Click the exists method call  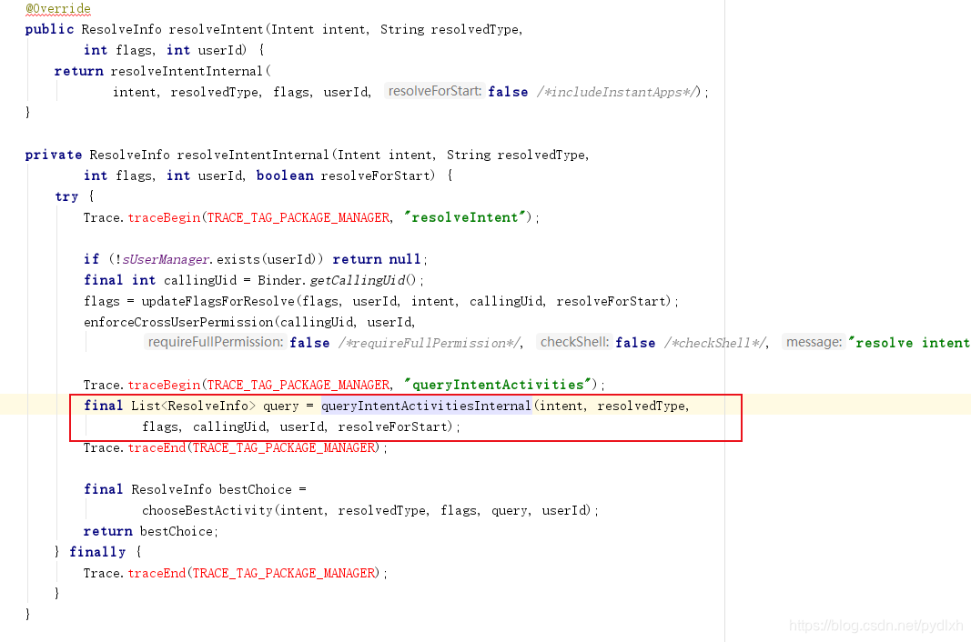coord(238,259)
